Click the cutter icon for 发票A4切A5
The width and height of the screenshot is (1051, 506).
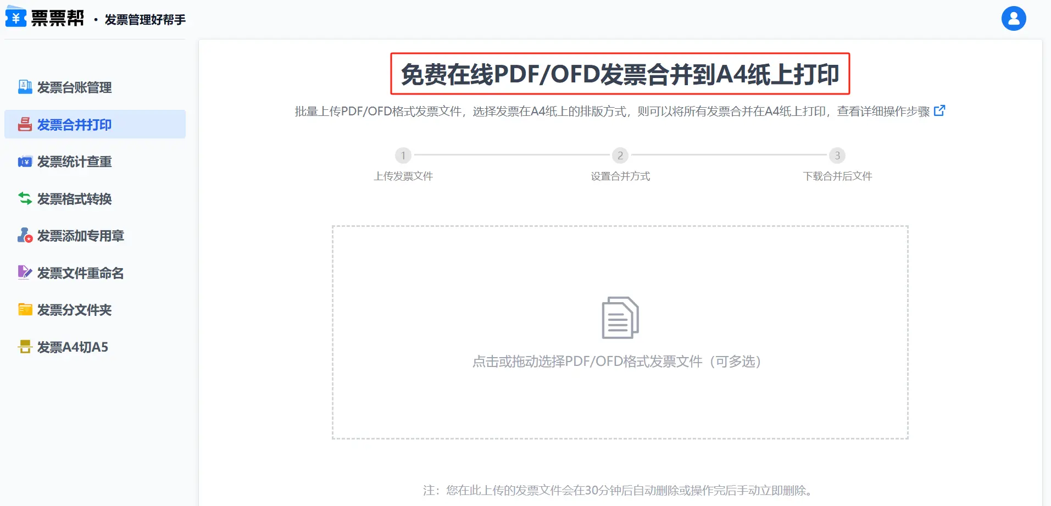25,347
